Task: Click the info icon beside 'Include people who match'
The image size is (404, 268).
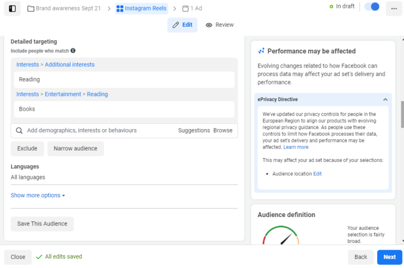Action: click(x=73, y=51)
